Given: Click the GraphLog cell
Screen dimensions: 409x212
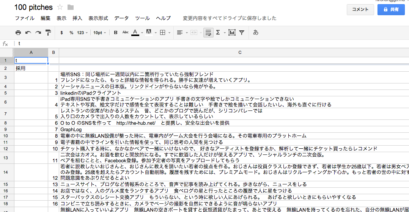Looking at the screenshot, I should point(234,130).
